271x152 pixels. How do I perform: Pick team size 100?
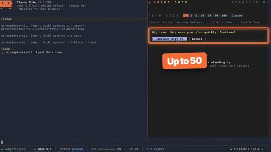pos(224,16)
